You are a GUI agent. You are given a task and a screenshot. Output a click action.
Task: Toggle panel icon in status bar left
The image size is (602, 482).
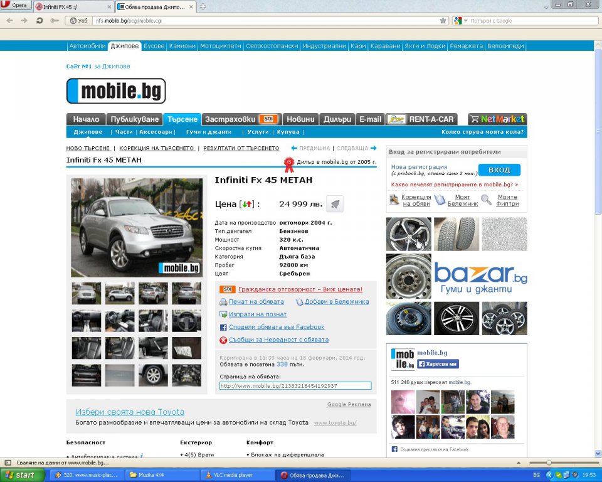(x=8, y=463)
